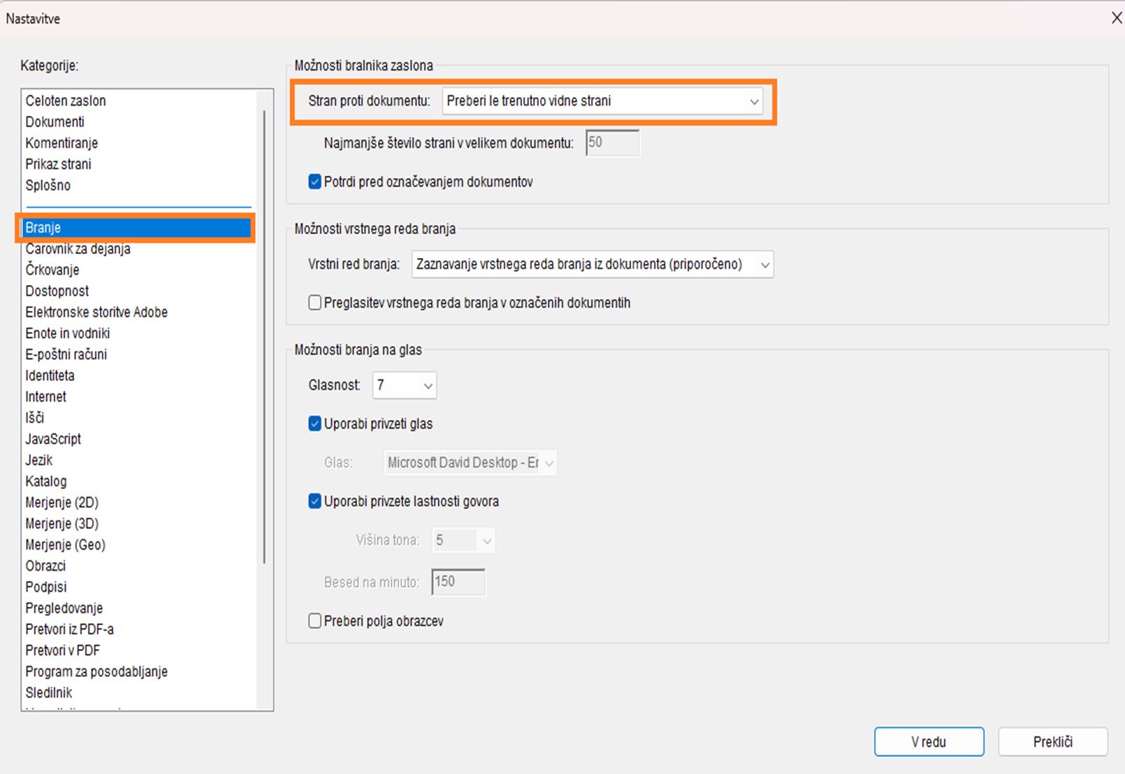
Task: Select the Obrazci category
Action: tap(45, 566)
